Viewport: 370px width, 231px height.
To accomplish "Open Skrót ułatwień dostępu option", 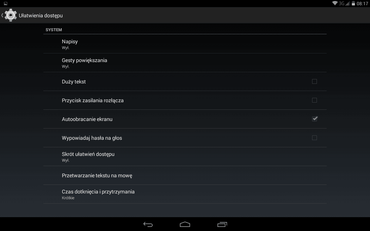I will click(x=185, y=157).
